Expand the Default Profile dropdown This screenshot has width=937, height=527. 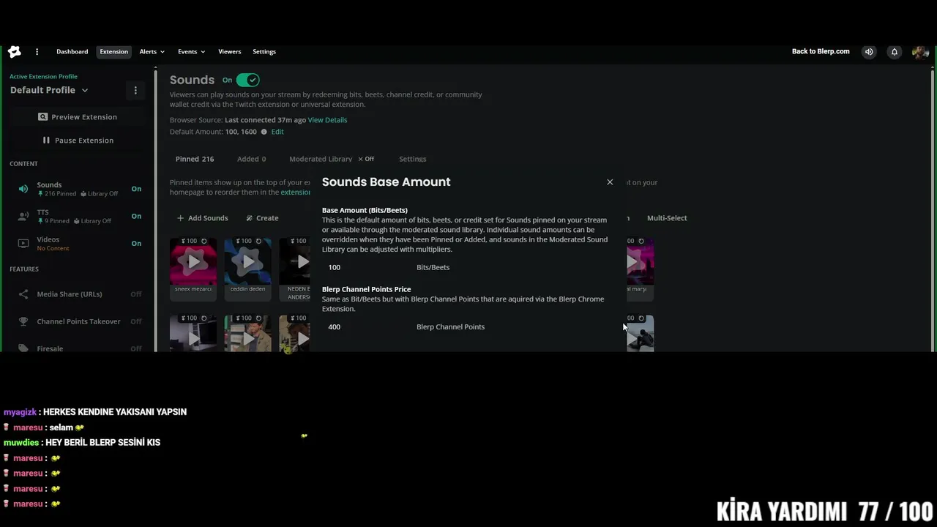[x=49, y=90]
